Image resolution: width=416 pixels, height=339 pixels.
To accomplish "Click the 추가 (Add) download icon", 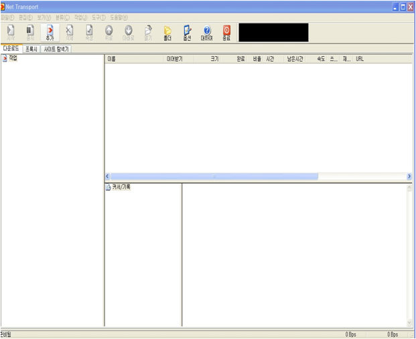I will (x=50, y=33).
